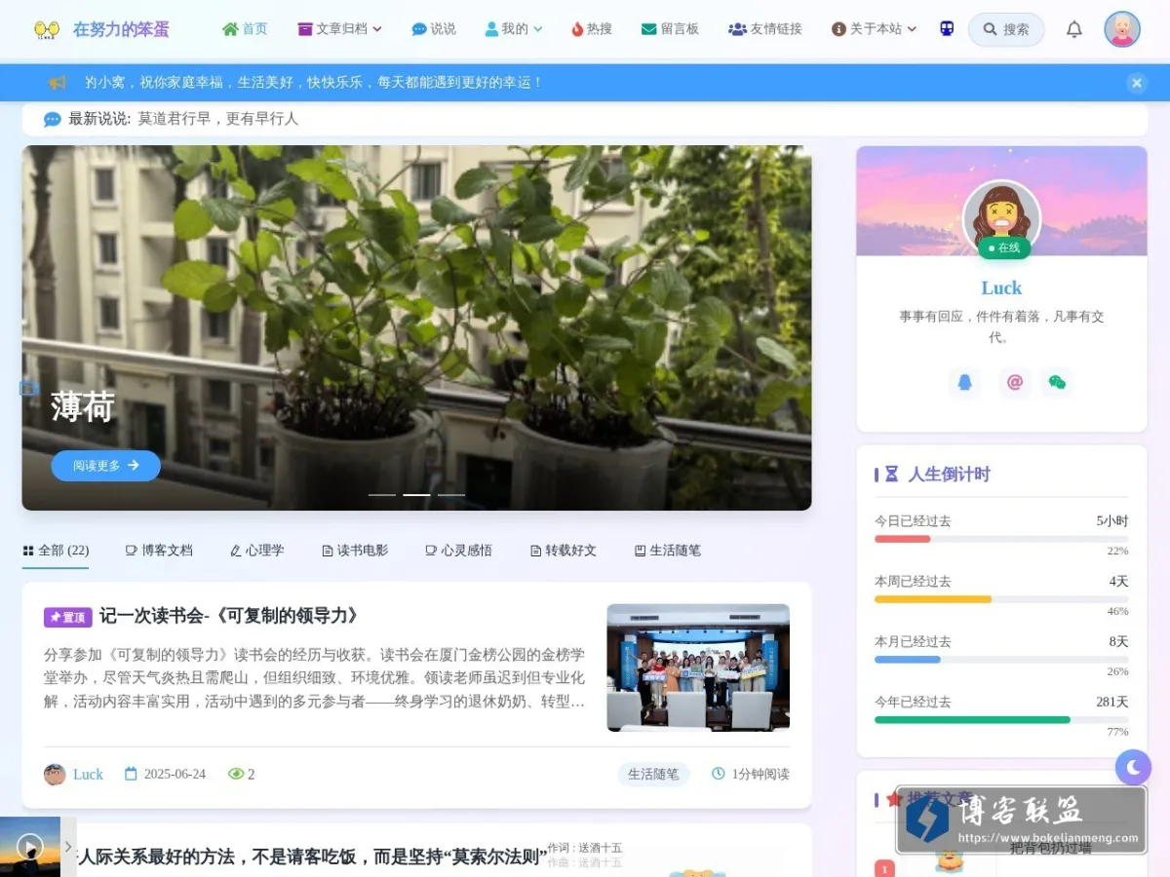Screen dimensions: 1170x877
Task: Expand the 文章归档 dropdown menu
Action: coord(339,29)
